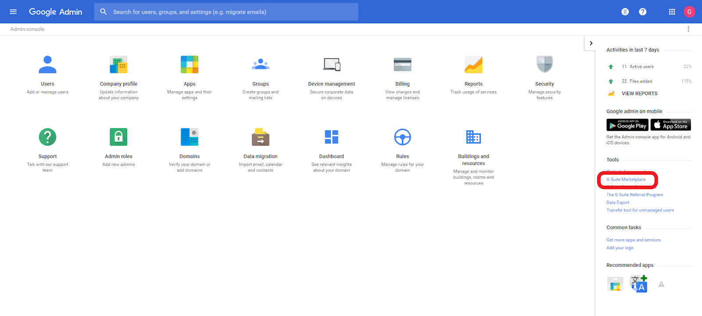
Task: Open the G Suite Marketplace link
Action: tap(626, 180)
